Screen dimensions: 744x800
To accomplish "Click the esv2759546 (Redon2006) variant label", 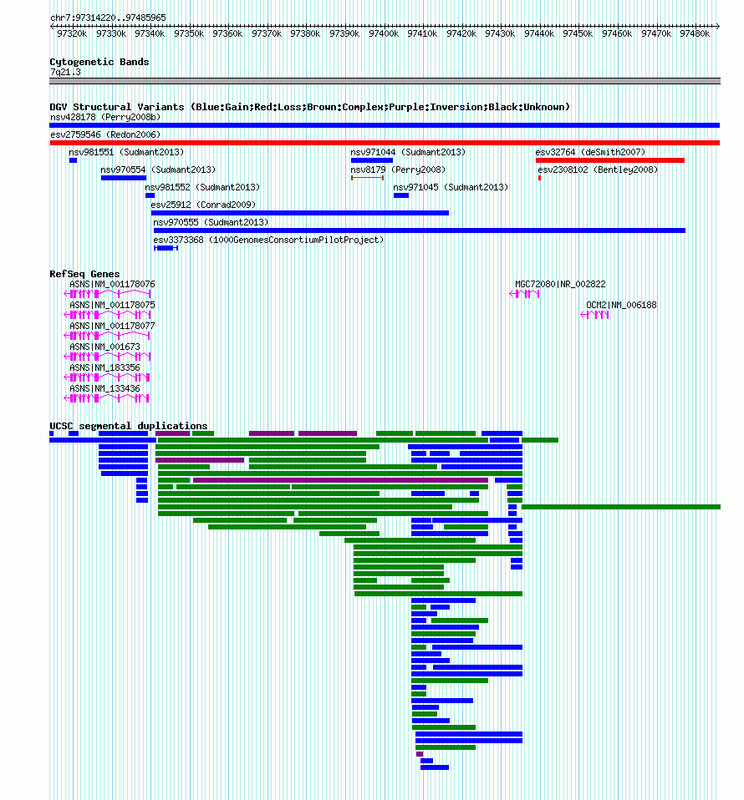I will pyautogui.click(x=105, y=134).
